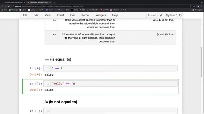Open the Apps bookmark

point(4,10)
